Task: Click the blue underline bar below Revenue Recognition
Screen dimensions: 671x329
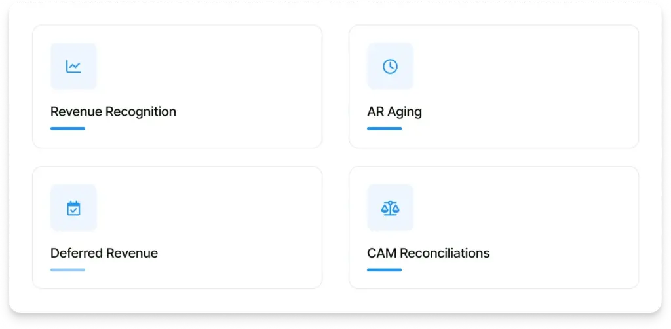Action: point(67,128)
